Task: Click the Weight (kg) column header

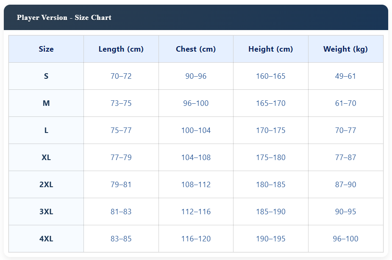Action: click(x=345, y=49)
